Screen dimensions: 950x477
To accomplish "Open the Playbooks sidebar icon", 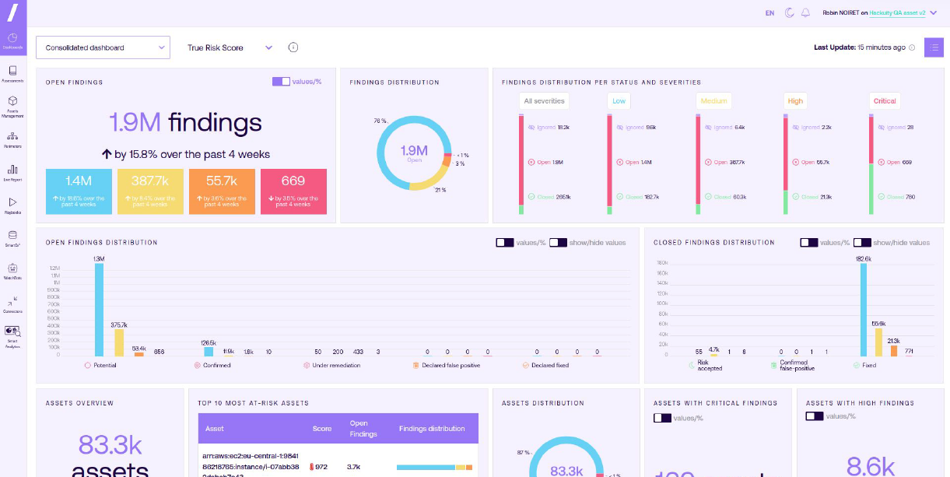I will click(x=12, y=205).
